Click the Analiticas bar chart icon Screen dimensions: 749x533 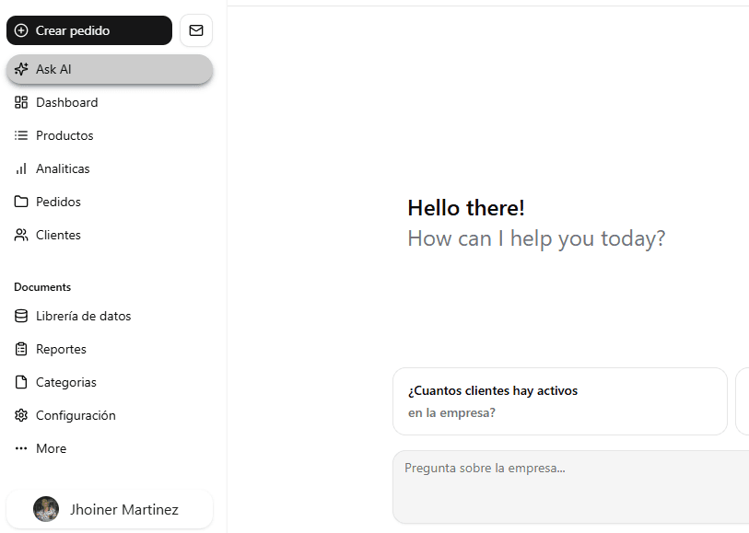(21, 168)
